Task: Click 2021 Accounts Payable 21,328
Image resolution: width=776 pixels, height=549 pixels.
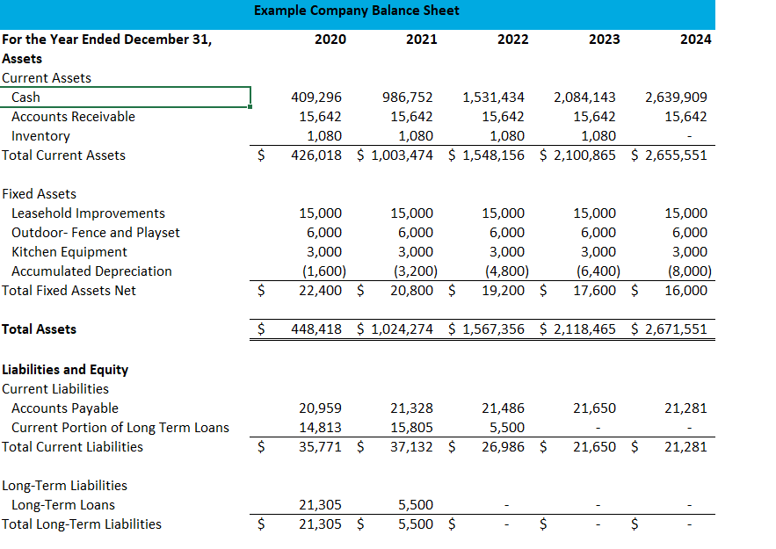Action: click(x=411, y=408)
